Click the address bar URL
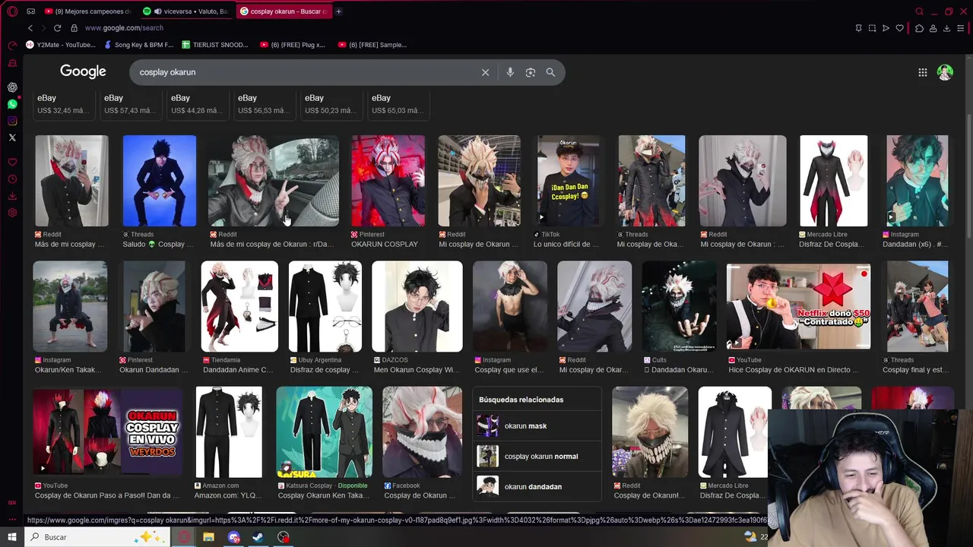Screen dimensions: 973x547 124,28
